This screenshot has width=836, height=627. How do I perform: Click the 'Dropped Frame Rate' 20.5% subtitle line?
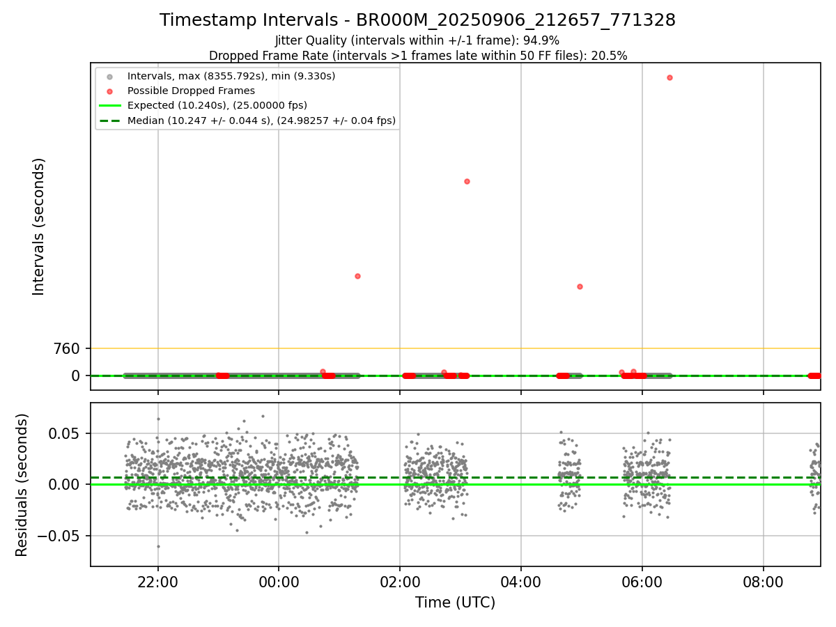tap(418, 56)
